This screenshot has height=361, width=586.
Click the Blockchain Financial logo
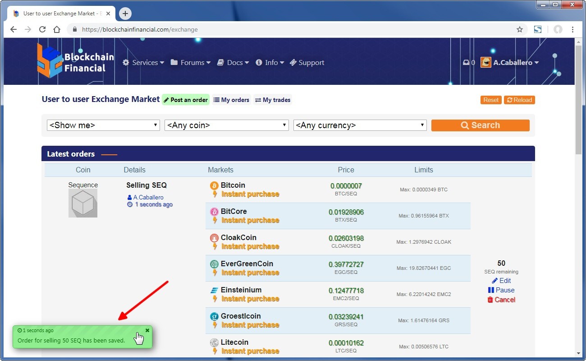pos(75,61)
